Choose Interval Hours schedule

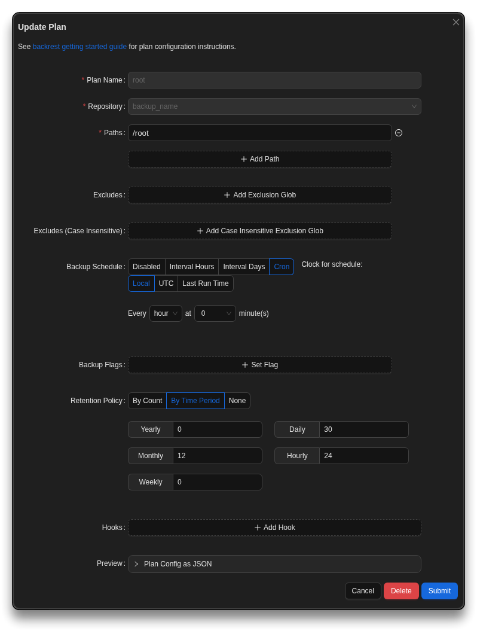pyautogui.click(x=192, y=266)
